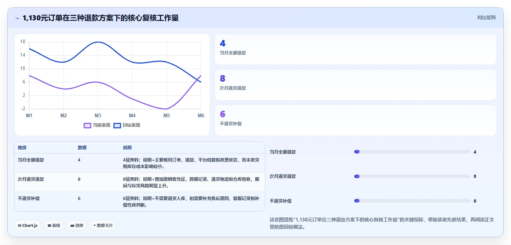Select the 进度 tag chip
511x245 pixels.
[x=77, y=225]
